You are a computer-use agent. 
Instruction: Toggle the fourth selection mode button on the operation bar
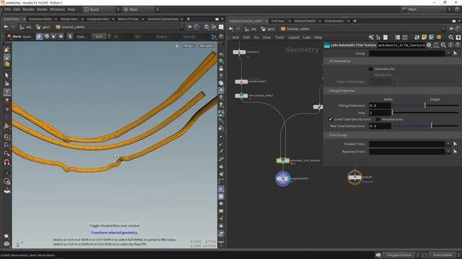tap(61, 37)
